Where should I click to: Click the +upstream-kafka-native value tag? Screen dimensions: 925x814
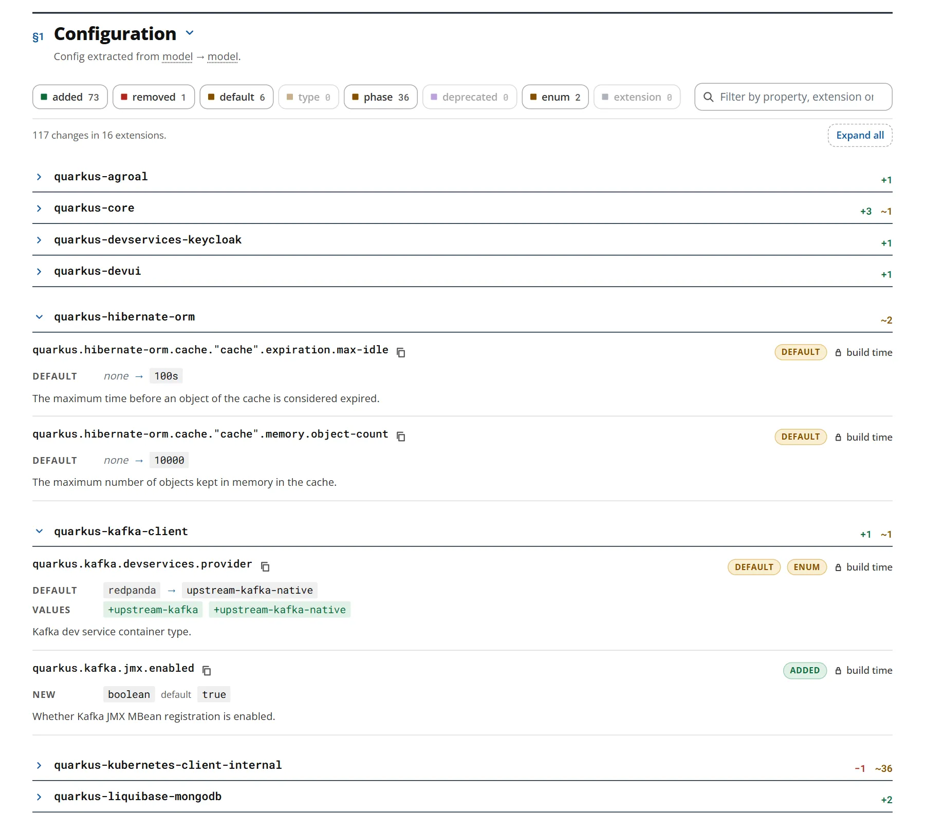tap(280, 610)
